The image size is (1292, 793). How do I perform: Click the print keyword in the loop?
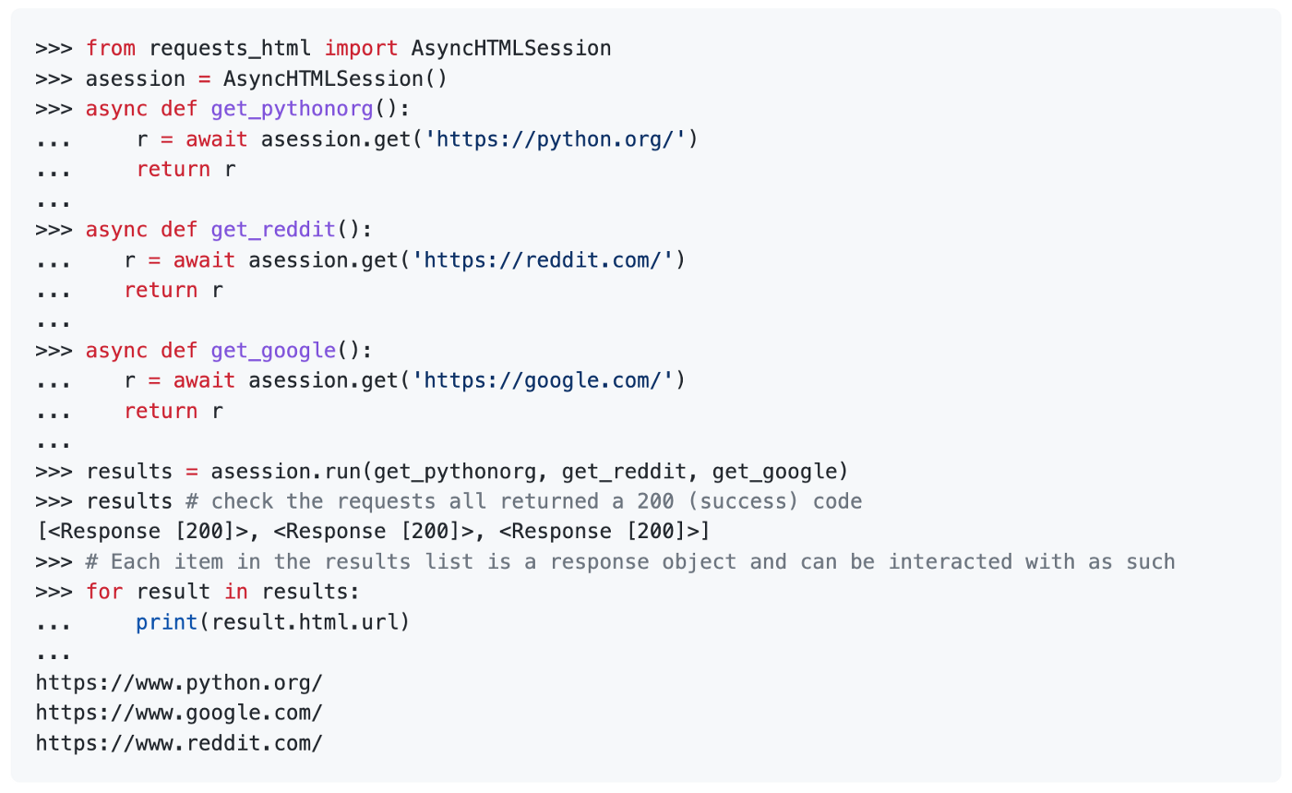pyautogui.click(x=167, y=622)
